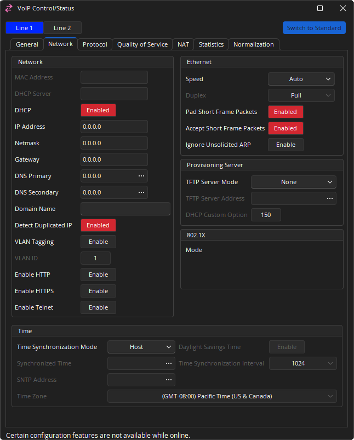Expand the TFTP Server Mode dropdown
Viewport: 354px width, 440px height.
293,182
